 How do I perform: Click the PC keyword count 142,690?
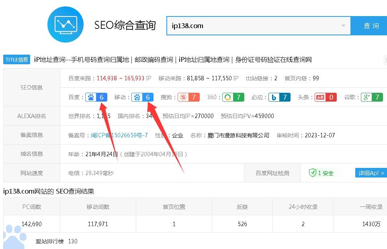pyautogui.click(x=32, y=224)
